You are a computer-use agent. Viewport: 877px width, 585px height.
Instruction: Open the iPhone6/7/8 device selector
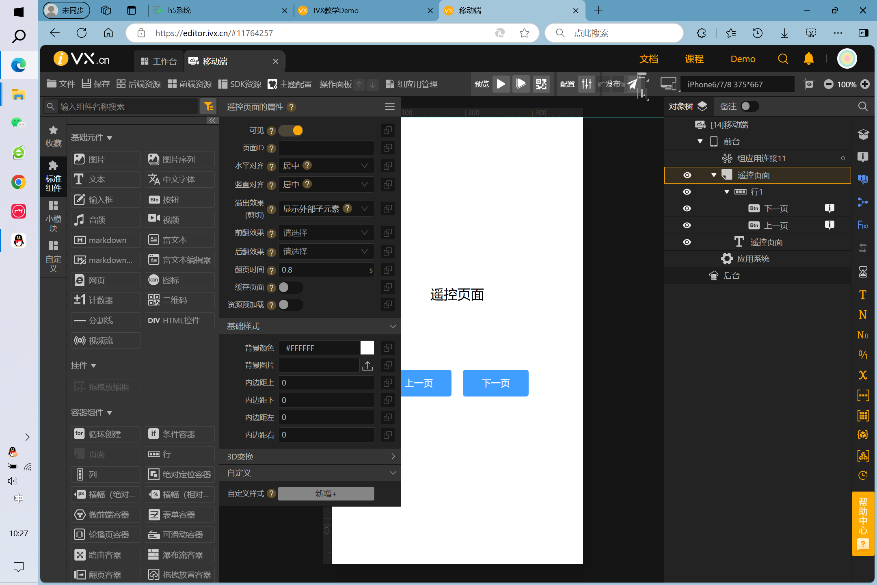737,84
